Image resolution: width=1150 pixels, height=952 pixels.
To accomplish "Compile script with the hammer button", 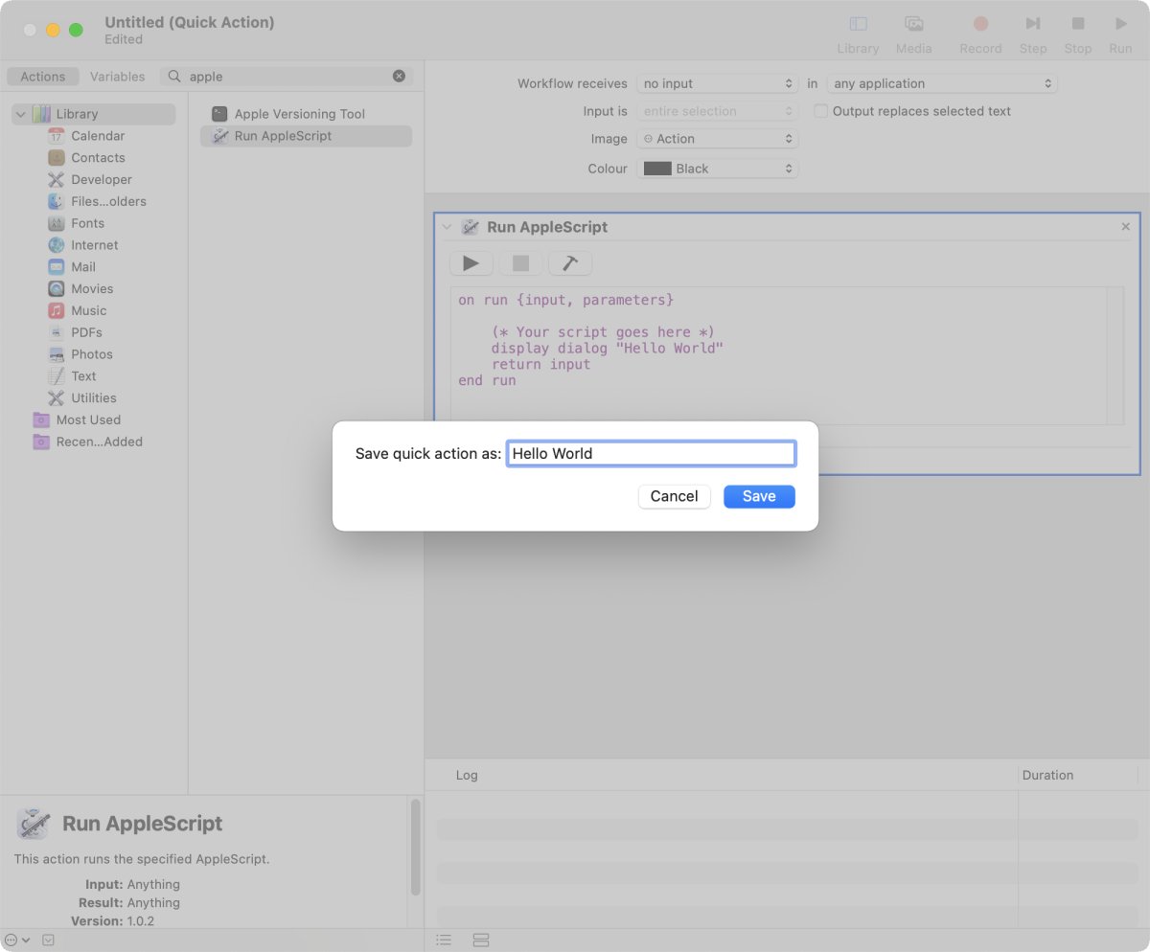I will [569, 263].
